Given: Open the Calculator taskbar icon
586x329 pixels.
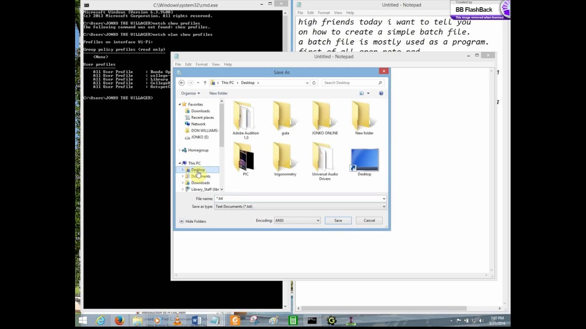Looking at the screenshot, I should click(x=293, y=321).
